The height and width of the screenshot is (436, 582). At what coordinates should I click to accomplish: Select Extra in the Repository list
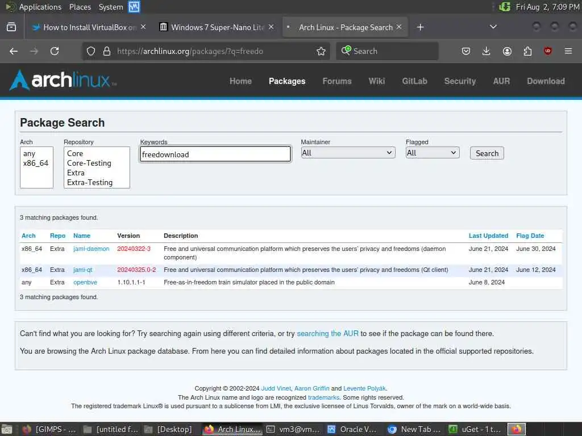pyautogui.click(x=76, y=173)
